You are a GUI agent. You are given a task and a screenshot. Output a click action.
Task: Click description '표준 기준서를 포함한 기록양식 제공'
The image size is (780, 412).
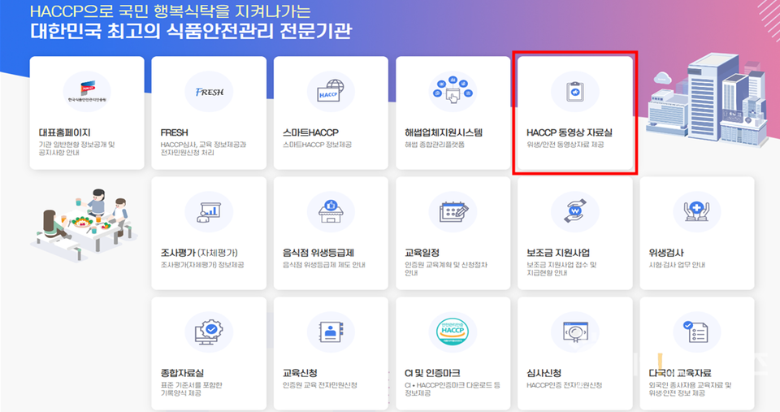coord(191,389)
